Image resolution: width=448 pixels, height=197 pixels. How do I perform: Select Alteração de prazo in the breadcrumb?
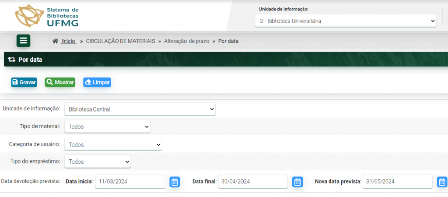tap(186, 41)
